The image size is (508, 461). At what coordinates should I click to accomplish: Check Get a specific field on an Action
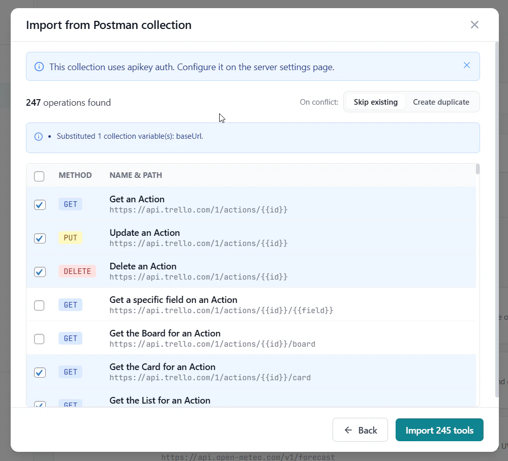click(x=39, y=305)
